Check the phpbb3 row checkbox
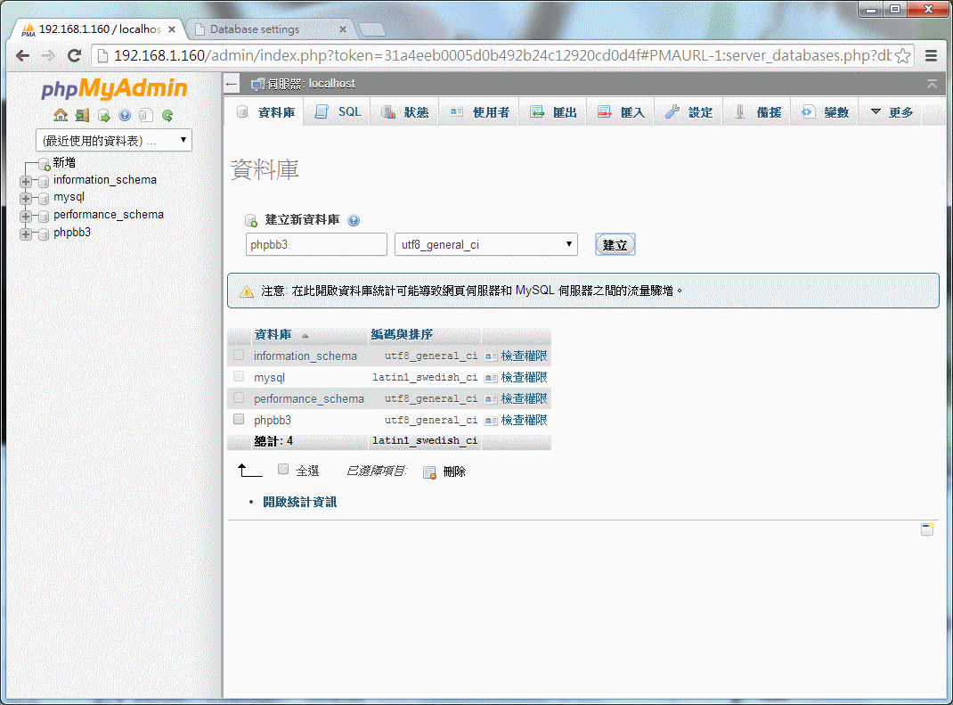Screen dimensions: 953x705 (x=239, y=419)
